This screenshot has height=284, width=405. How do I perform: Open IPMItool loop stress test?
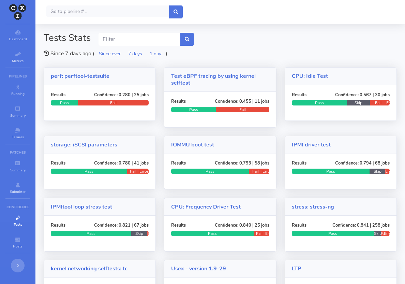click(81, 207)
